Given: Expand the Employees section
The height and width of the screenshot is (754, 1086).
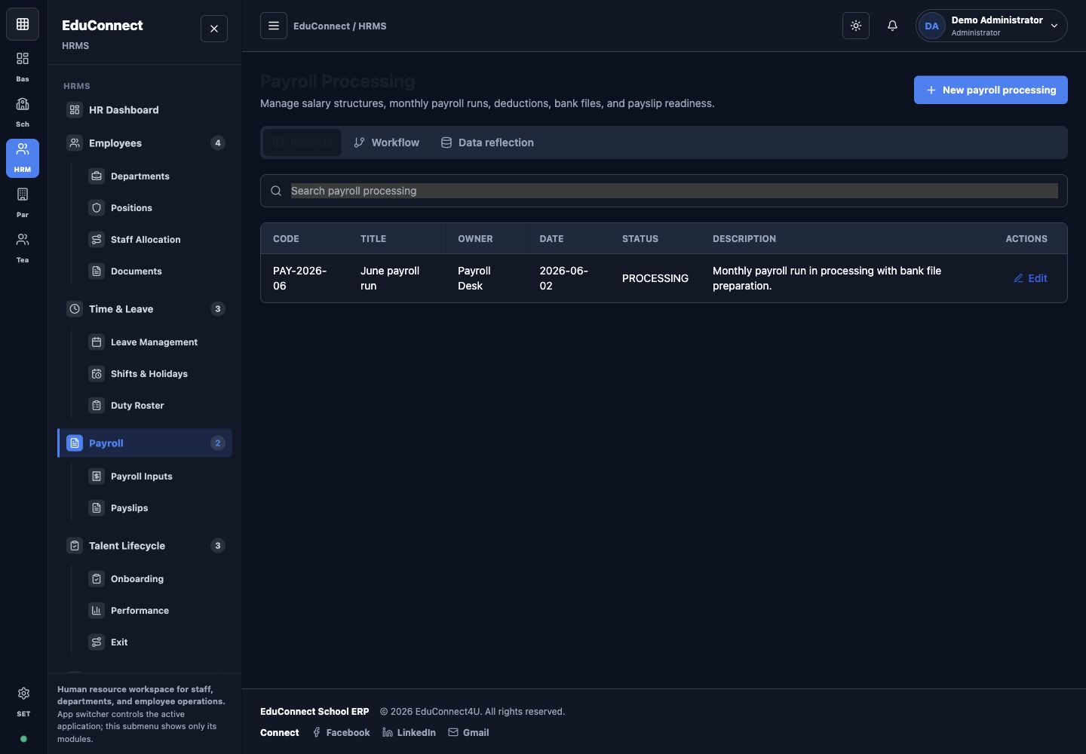Looking at the screenshot, I should pyautogui.click(x=145, y=143).
